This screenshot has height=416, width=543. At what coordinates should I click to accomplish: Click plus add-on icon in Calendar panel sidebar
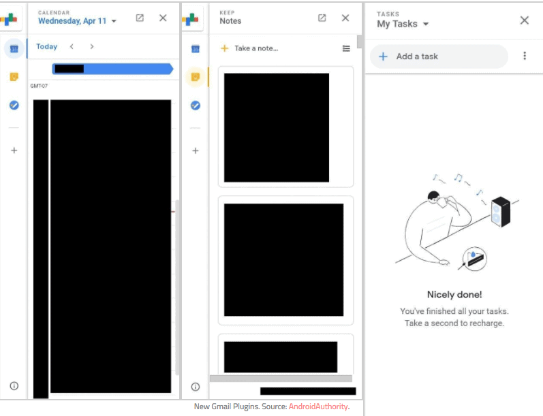(14, 150)
